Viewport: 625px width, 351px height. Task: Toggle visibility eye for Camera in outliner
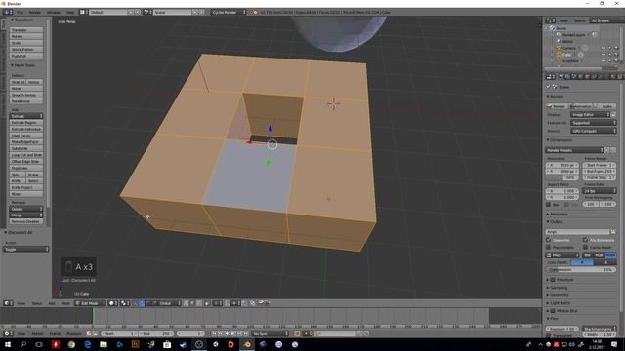[x=604, y=48]
